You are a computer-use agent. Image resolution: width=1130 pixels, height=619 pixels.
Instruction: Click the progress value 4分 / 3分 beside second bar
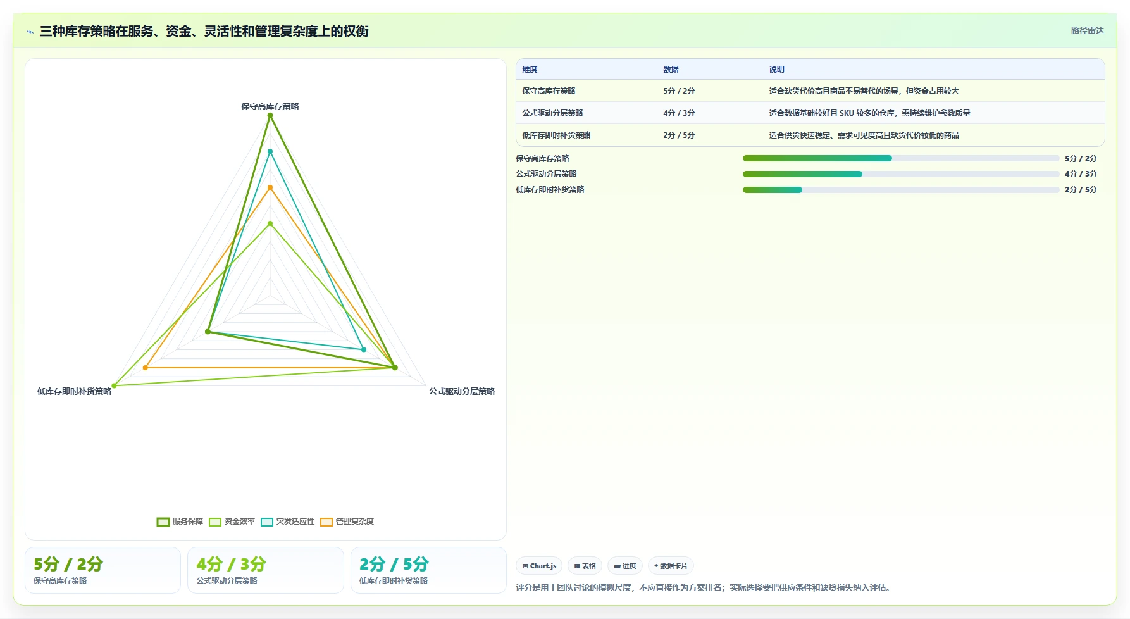[1081, 174]
